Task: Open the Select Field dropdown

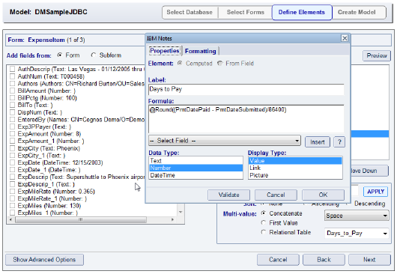Action: [224, 141]
